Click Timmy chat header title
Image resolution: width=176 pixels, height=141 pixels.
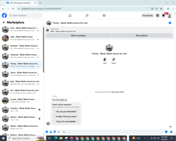pyautogui.click(x=70, y=23)
